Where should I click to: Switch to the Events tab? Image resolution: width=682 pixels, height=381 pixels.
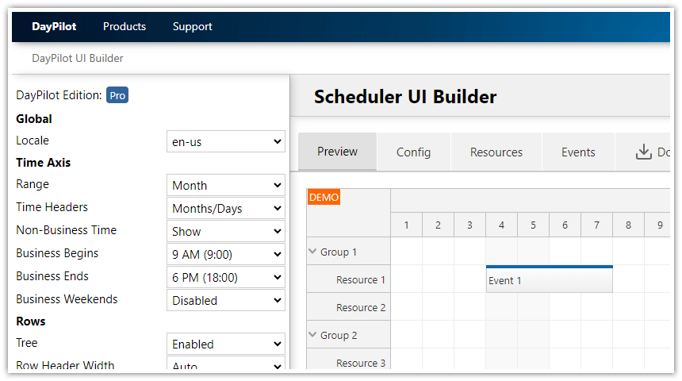[x=578, y=152]
